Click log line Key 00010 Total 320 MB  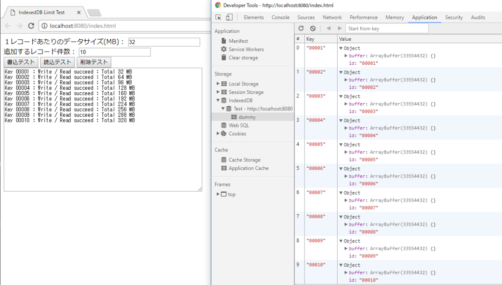(70, 120)
